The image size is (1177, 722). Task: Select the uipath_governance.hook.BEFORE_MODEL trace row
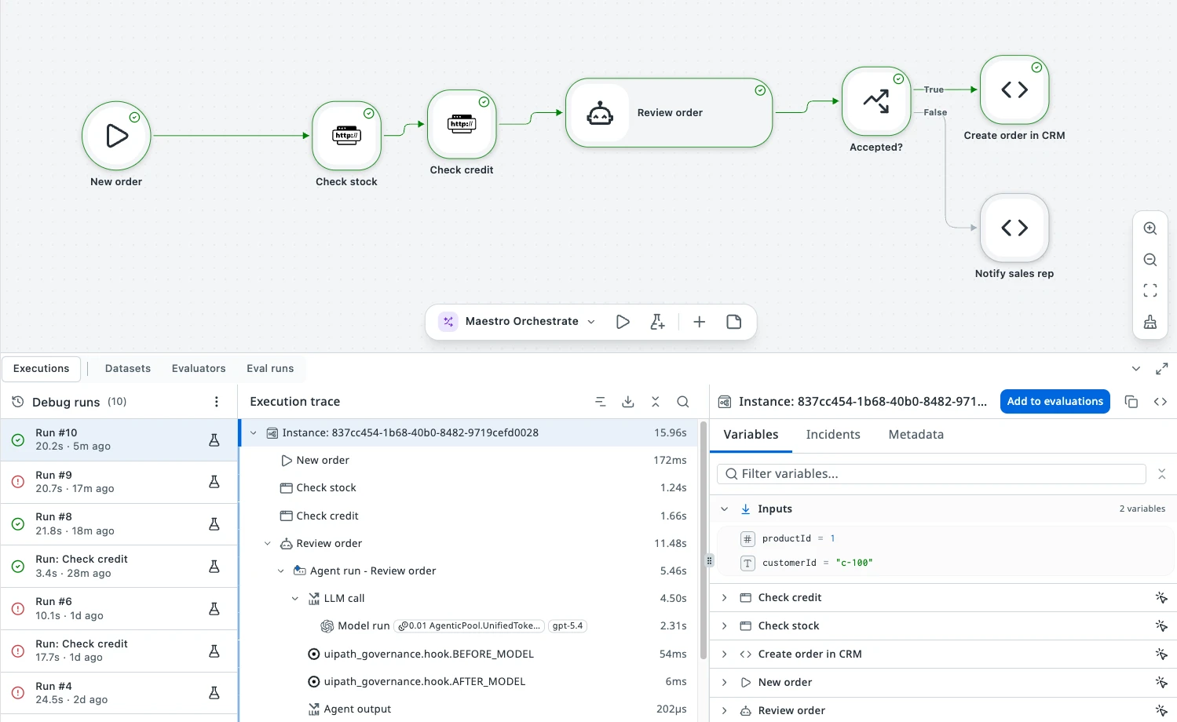[x=469, y=655]
